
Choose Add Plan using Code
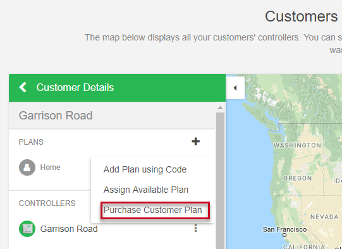(145, 169)
